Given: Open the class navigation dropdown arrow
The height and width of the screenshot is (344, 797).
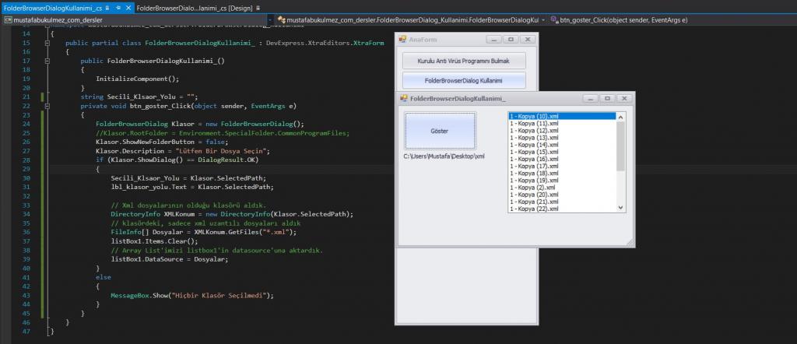Looking at the screenshot, I should click(x=543, y=19).
